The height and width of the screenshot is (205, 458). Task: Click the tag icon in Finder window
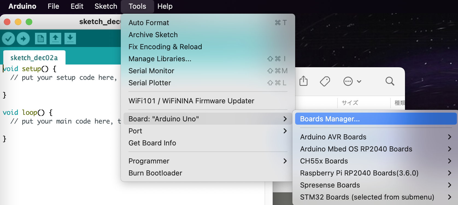coord(325,81)
